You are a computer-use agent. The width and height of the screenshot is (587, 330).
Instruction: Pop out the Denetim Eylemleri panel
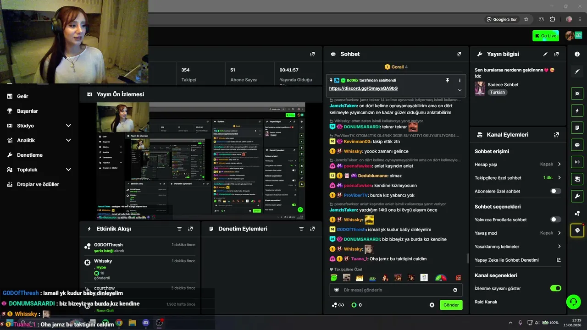click(x=312, y=229)
